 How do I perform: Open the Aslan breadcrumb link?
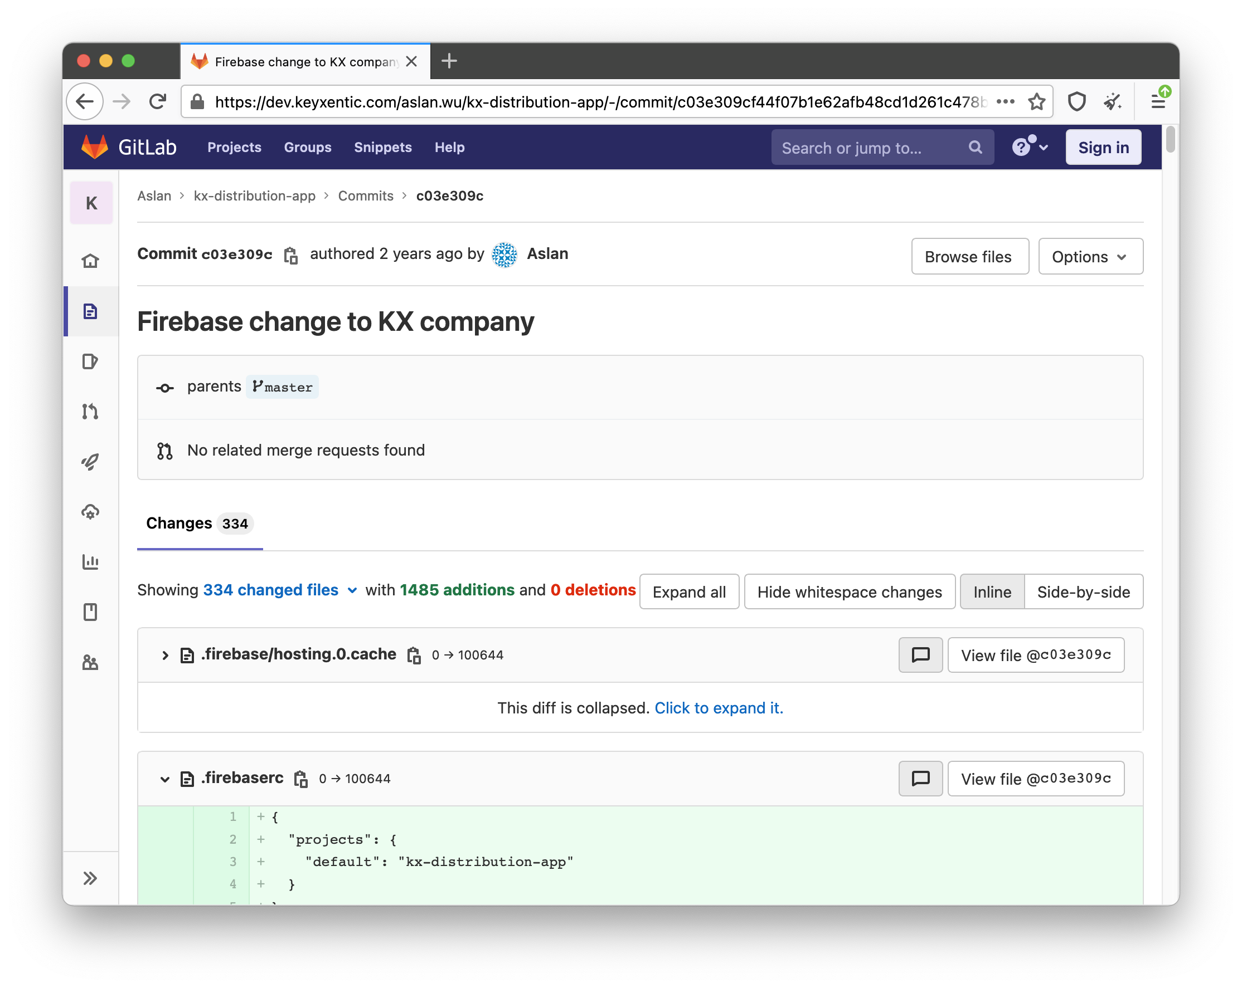[154, 195]
